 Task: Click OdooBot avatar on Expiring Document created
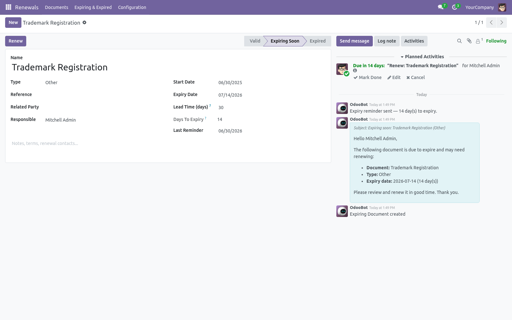(342, 211)
